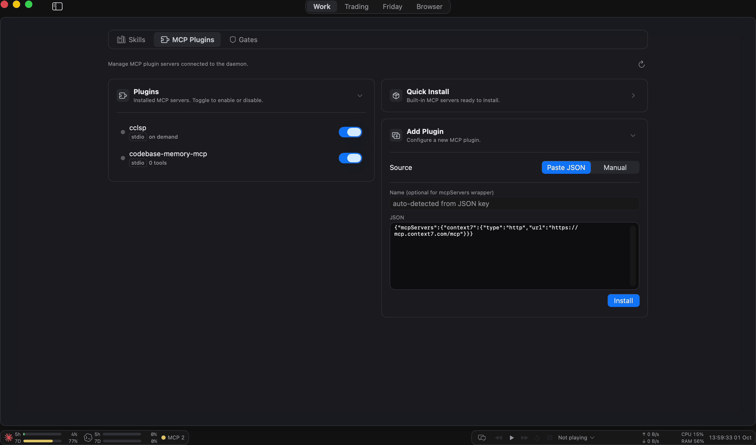Open the Not playing dropdown

576,438
